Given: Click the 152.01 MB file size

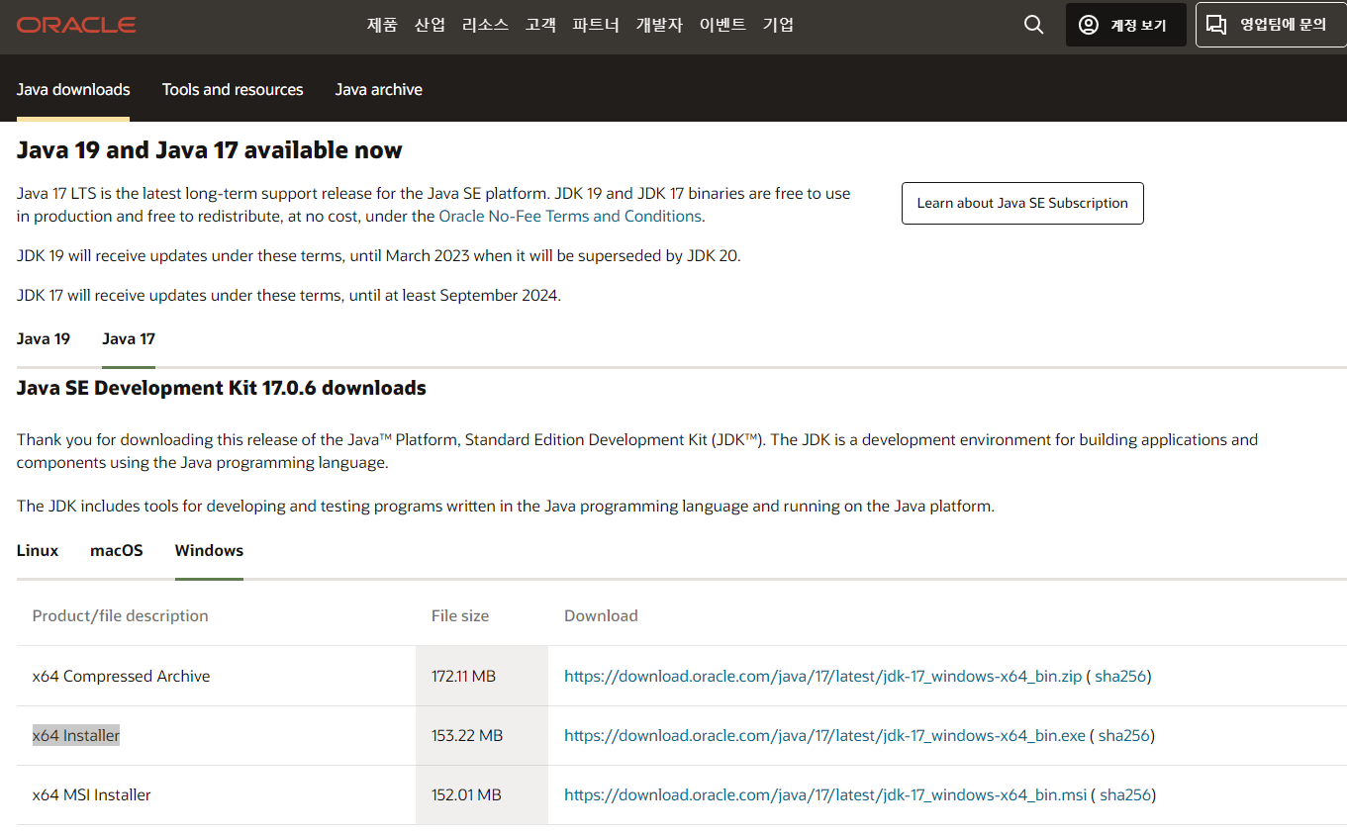Looking at the screenshot, I should click(466, 795).
